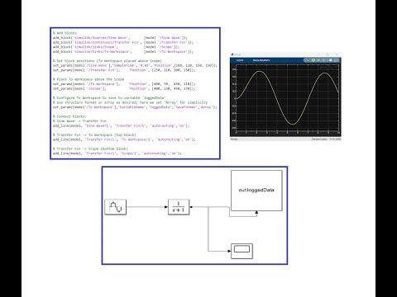Click signal line between Sine Wave and Transfer Fcn
397x297 pixels.
click(x=147, y=207)
